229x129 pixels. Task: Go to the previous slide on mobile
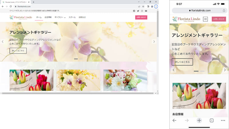[173, 70]
